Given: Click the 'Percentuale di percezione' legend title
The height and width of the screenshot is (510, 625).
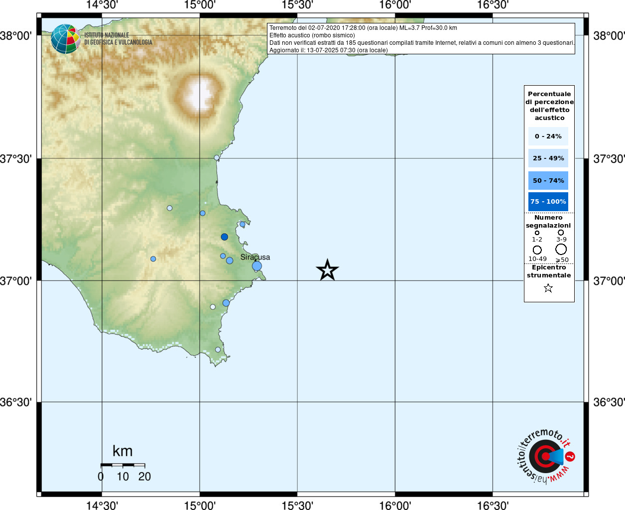Looking at the screenshot, I should 549,106.
